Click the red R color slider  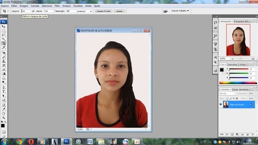(x=239, y=69)
